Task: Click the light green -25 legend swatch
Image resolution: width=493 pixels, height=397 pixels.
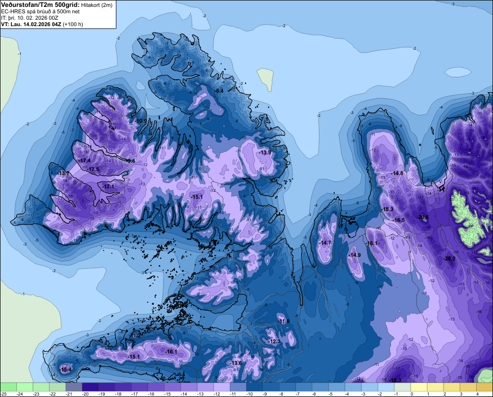Action: tap(8, 387)
